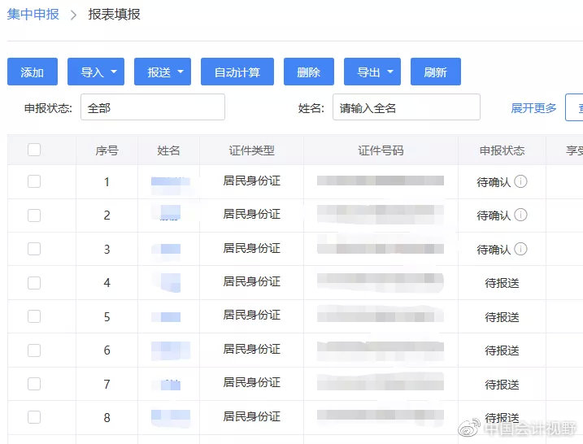This screenshot has height=444, width=583.
Task: Click 待报送 status in row 4
Action: [x=502, y=283]
